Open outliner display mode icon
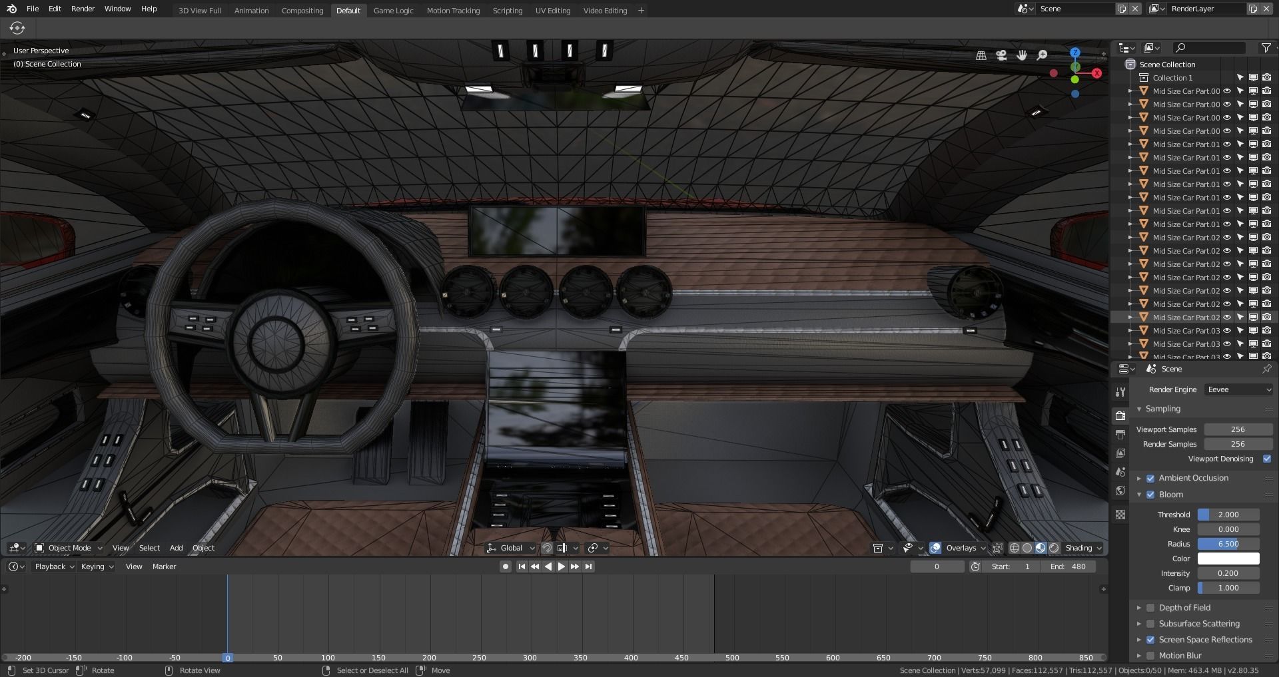 click(1152, 47)
